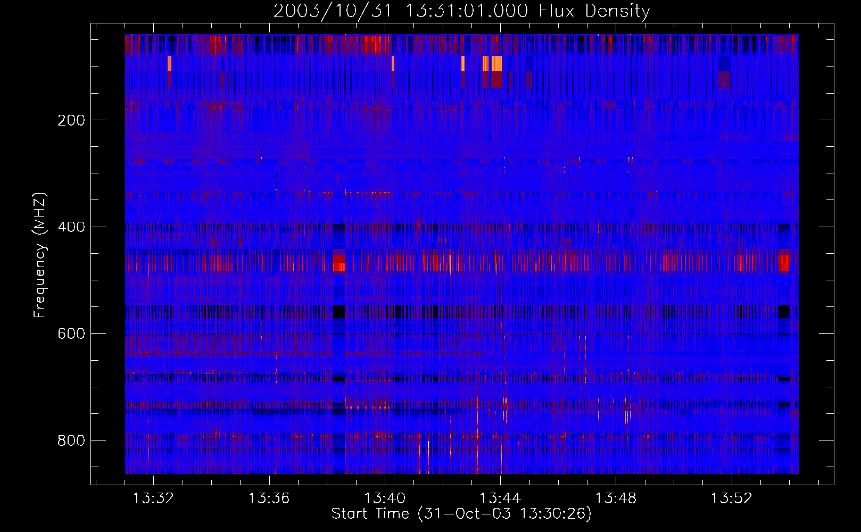Select the 800 frequency tick label
The width and height of the screenshot is (861, 532).
(x=71, y=440)
